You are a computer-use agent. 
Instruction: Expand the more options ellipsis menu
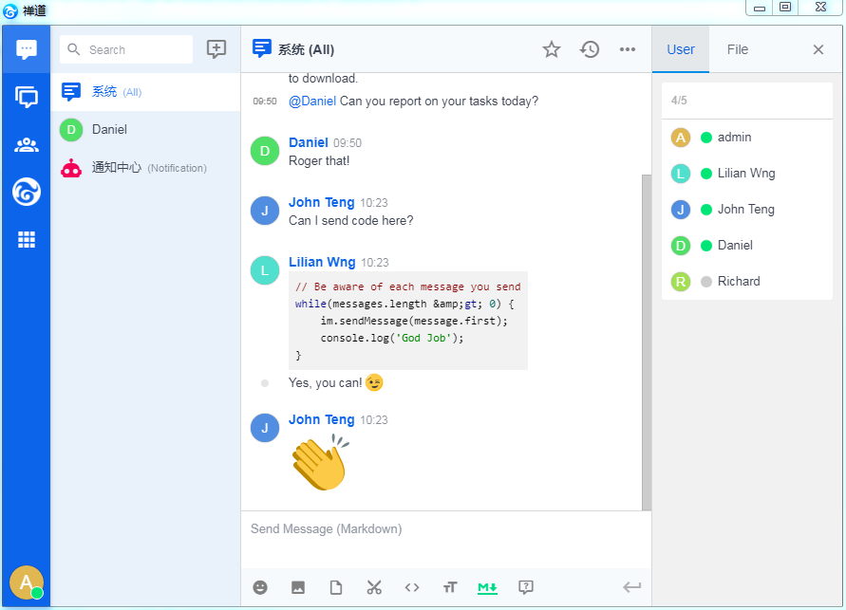click(x=628, y=49)
